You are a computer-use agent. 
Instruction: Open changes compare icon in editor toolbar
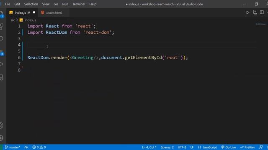[x=255, y=12]
